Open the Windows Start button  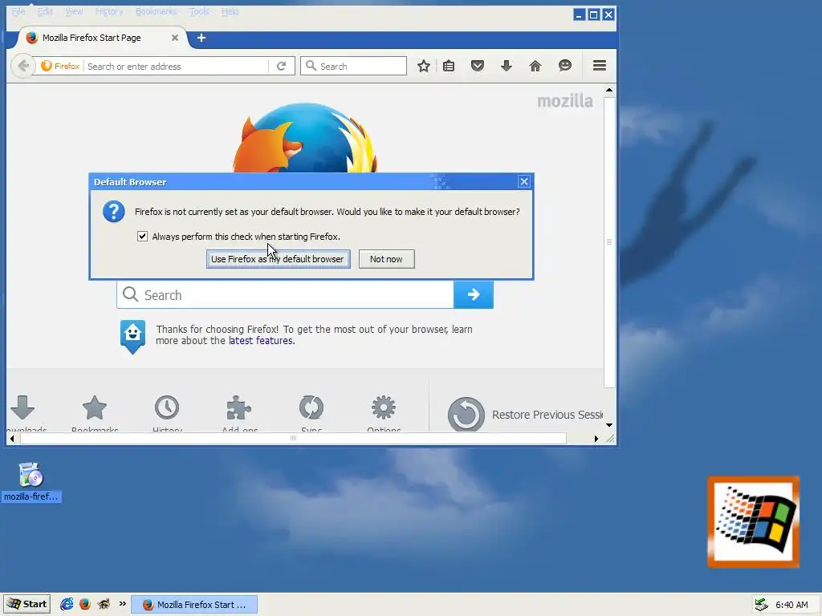pyautogui.click(x=26, y=604)
